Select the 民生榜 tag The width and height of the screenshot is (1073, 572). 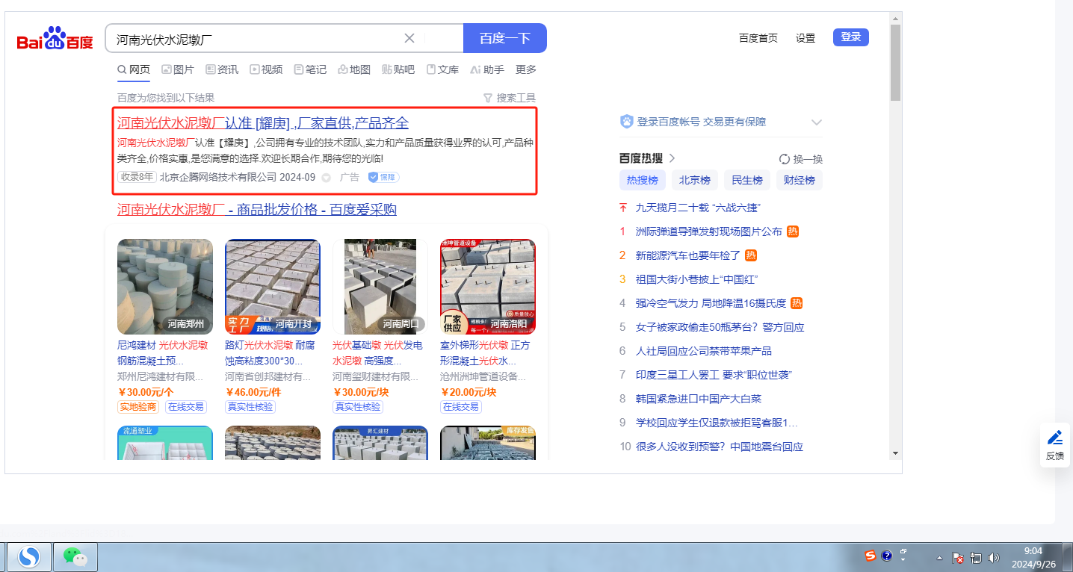[747, 180]
